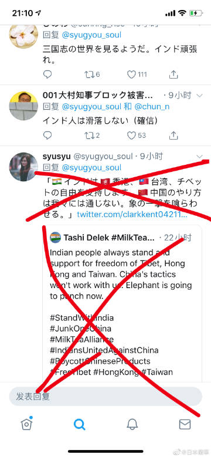Open syusyu's profile avatar
211x457 pixels.
click(23, 167)
